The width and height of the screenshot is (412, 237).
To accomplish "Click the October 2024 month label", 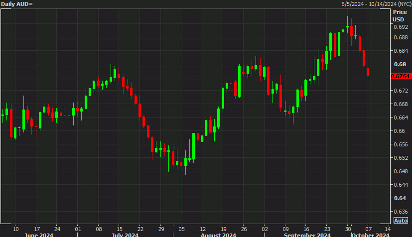I will [x=371, y=235].
